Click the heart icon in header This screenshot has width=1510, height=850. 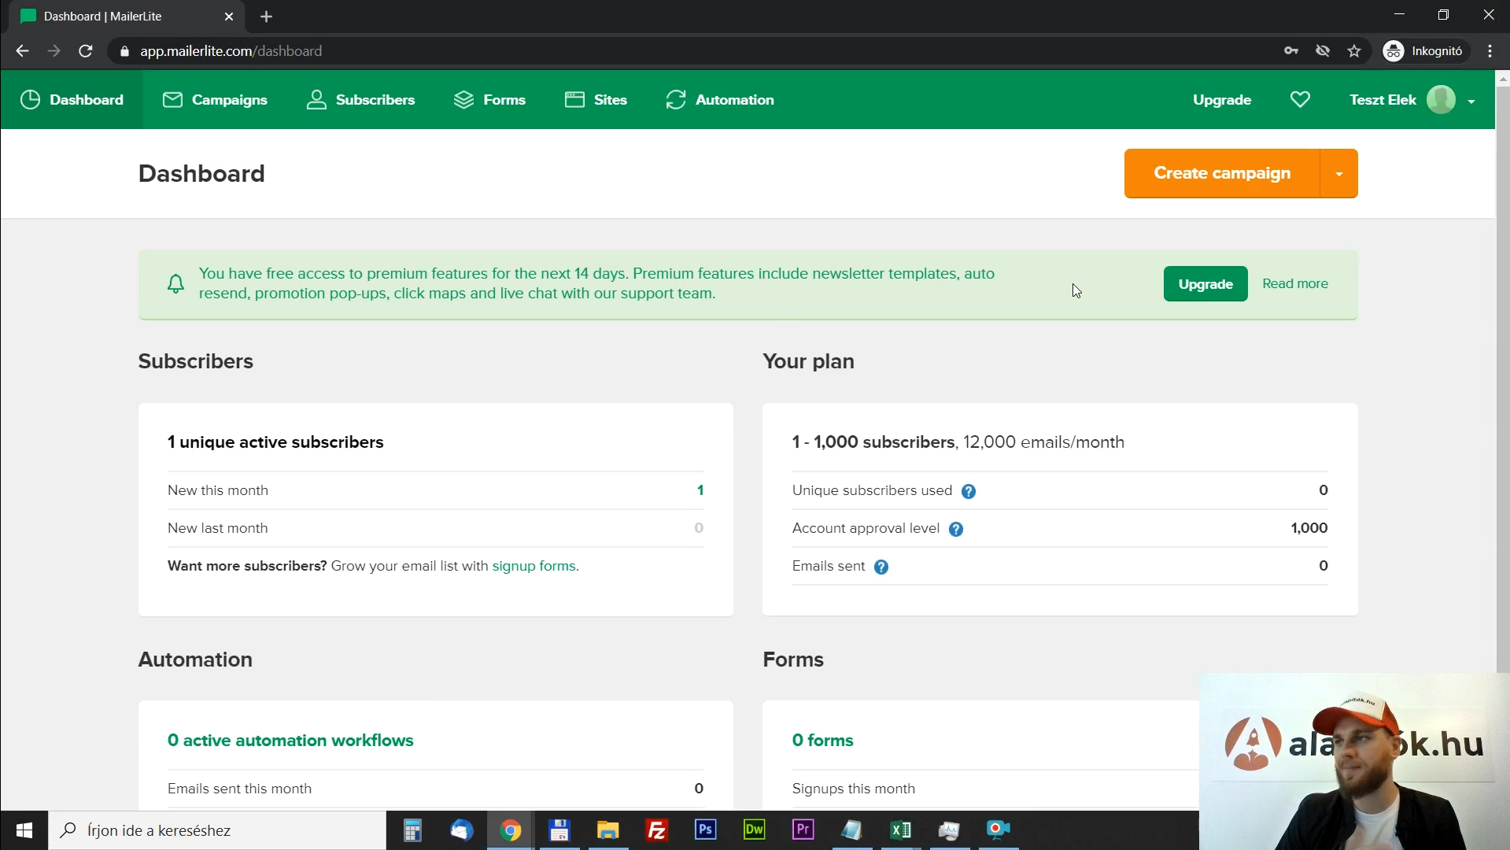(1300, 100)
